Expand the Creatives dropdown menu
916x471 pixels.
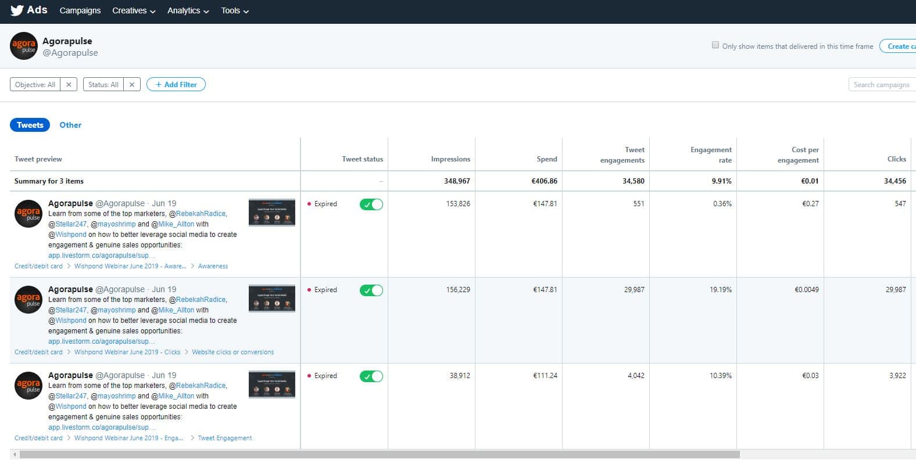[134, 10]
